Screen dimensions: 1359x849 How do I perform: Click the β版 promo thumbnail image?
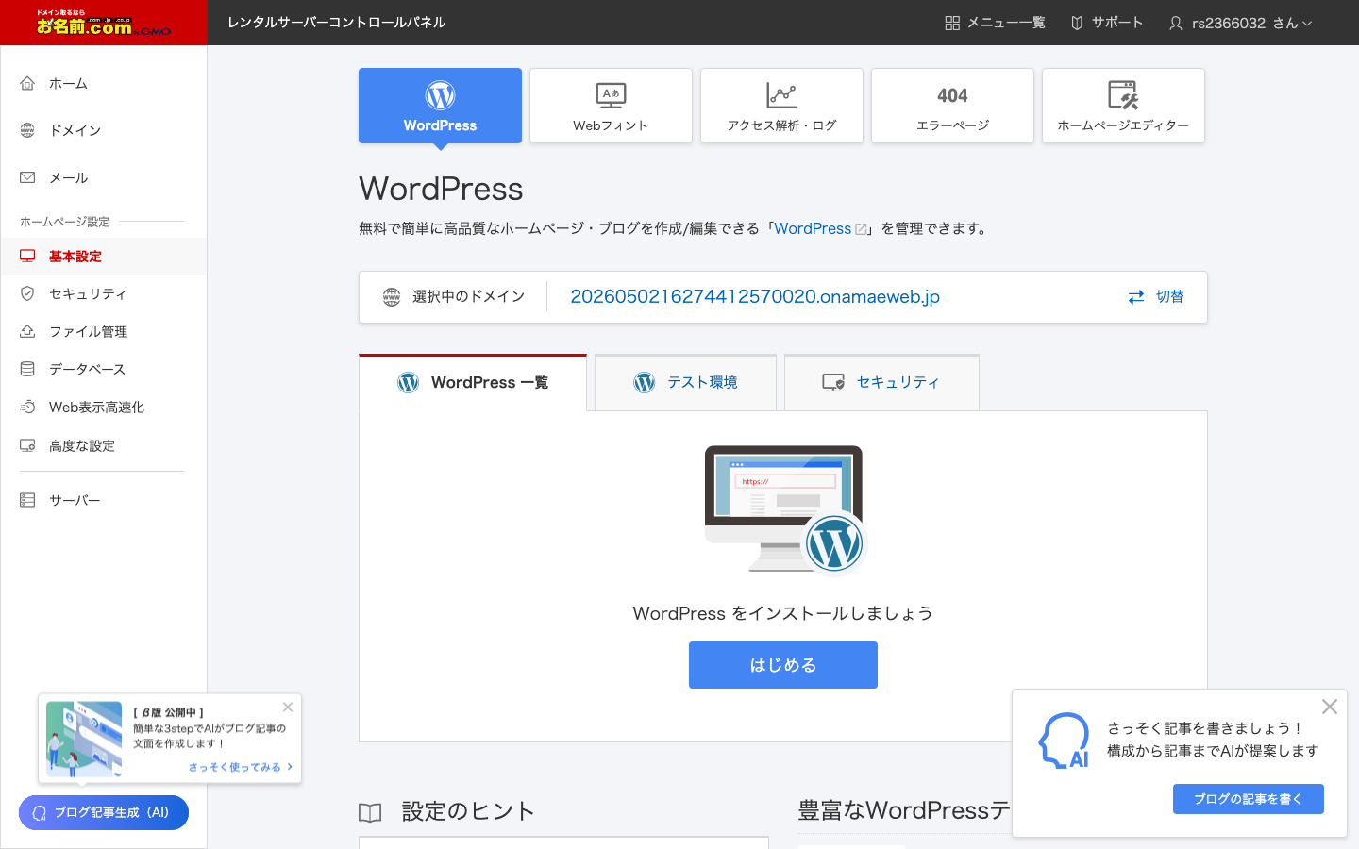click(84, 739)
